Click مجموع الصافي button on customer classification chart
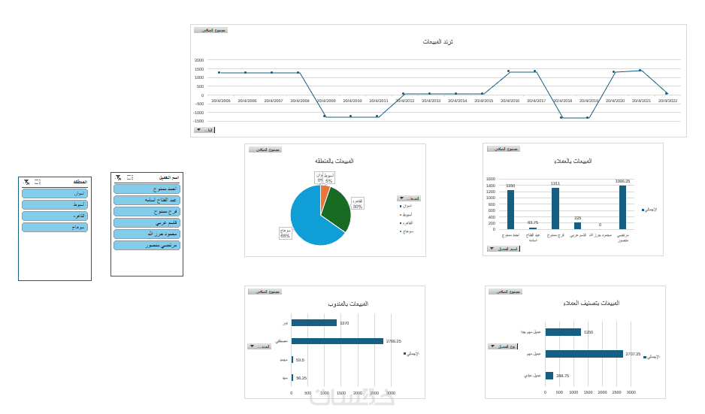Screen dimensions: 705x414 [x=506, y=292]
